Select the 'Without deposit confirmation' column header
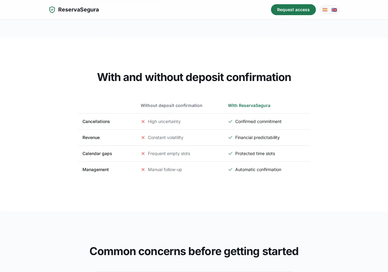The width and height of the screenshot is (388, 272). coord(172,105)
